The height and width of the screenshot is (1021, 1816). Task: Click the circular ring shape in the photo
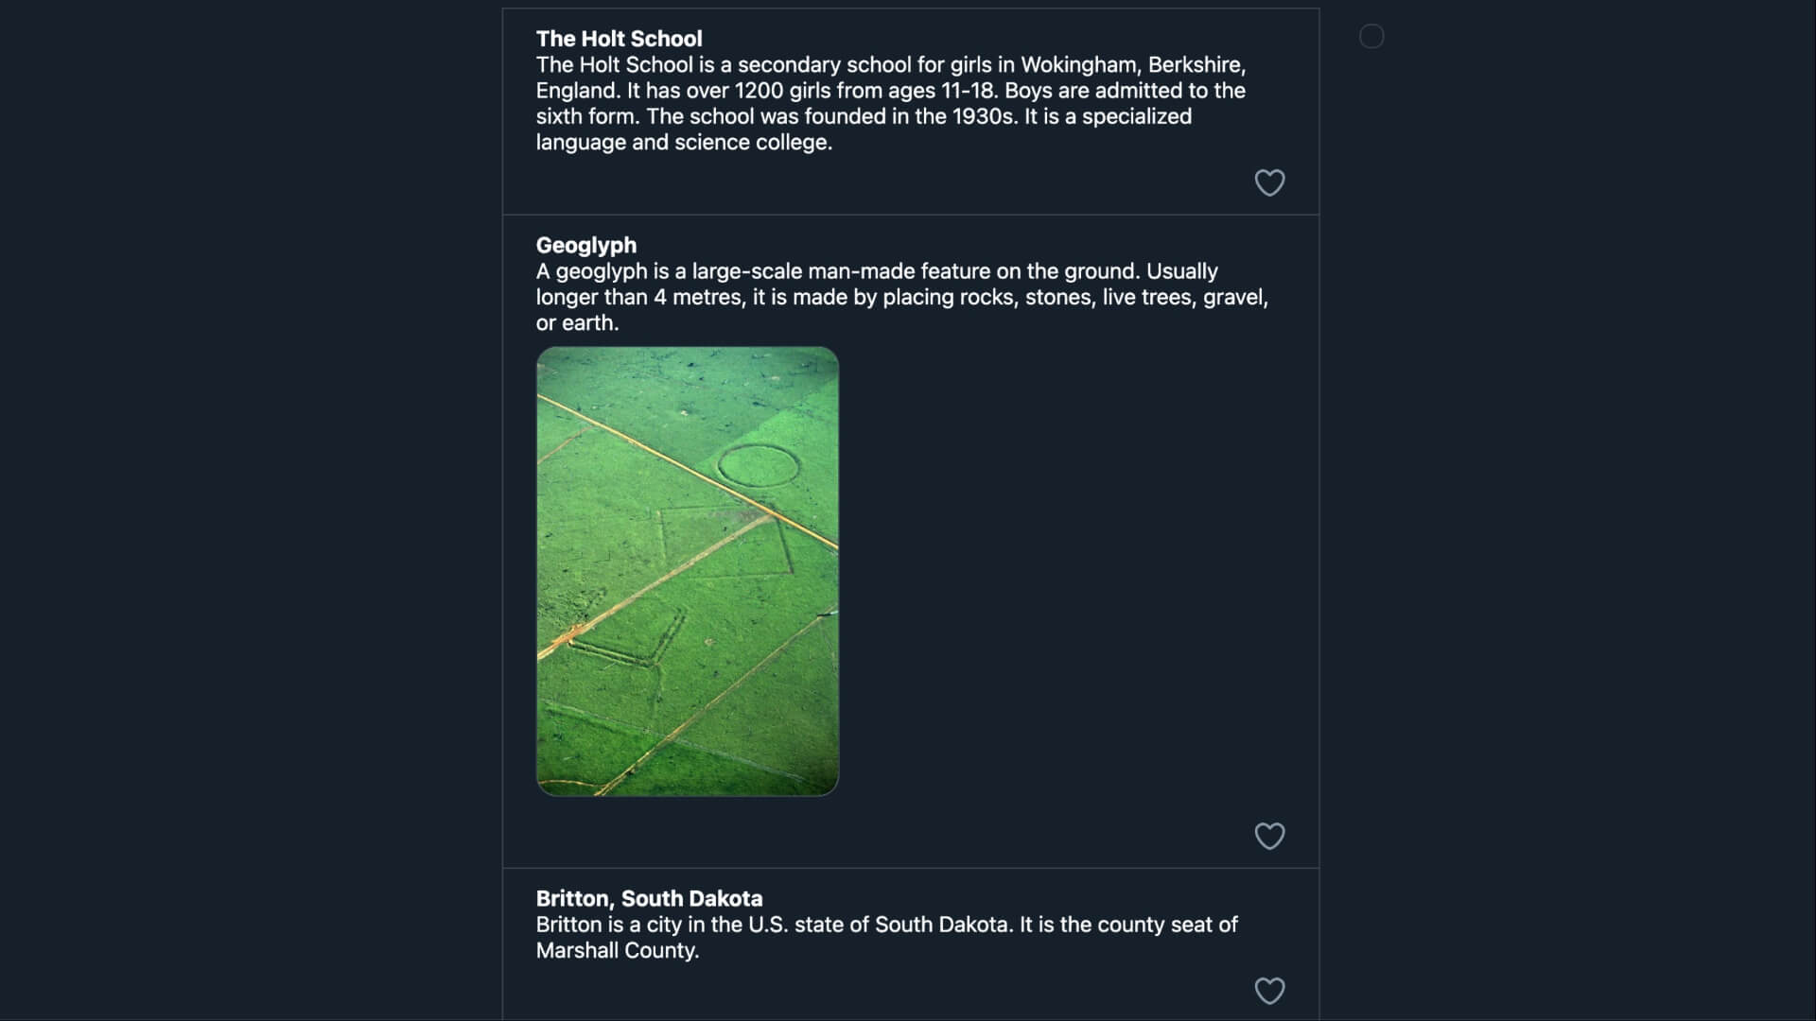(758, 465)
